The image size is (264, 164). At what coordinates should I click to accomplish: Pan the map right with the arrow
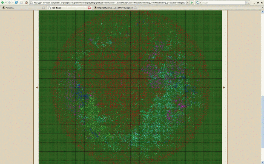click(224, 87)
